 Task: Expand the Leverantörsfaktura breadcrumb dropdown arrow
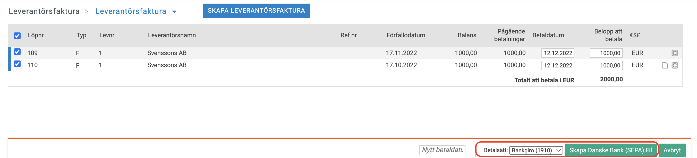(x=174, y=12)
